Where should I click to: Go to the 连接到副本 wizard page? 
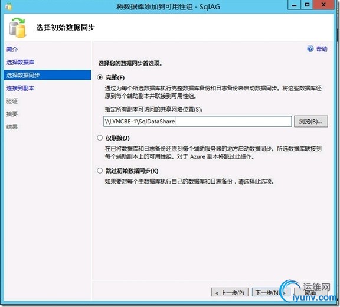(x=20, y=88)
